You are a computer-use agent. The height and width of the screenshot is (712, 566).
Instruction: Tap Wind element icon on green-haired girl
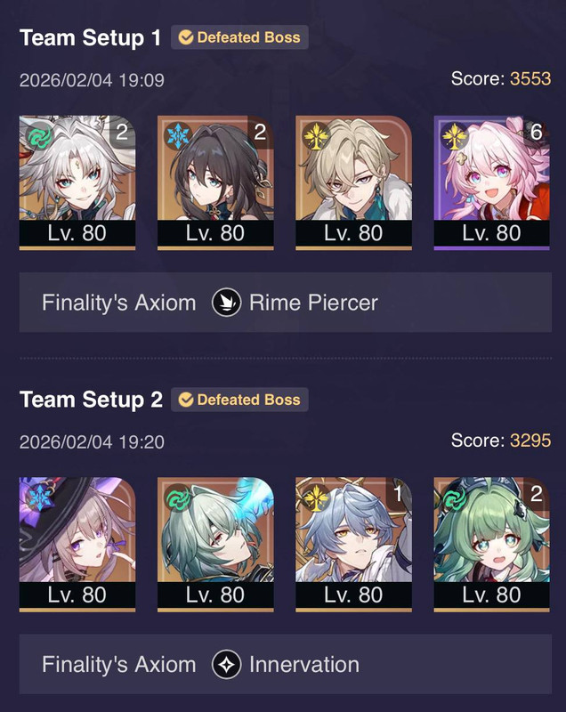(x=454, y=498)
